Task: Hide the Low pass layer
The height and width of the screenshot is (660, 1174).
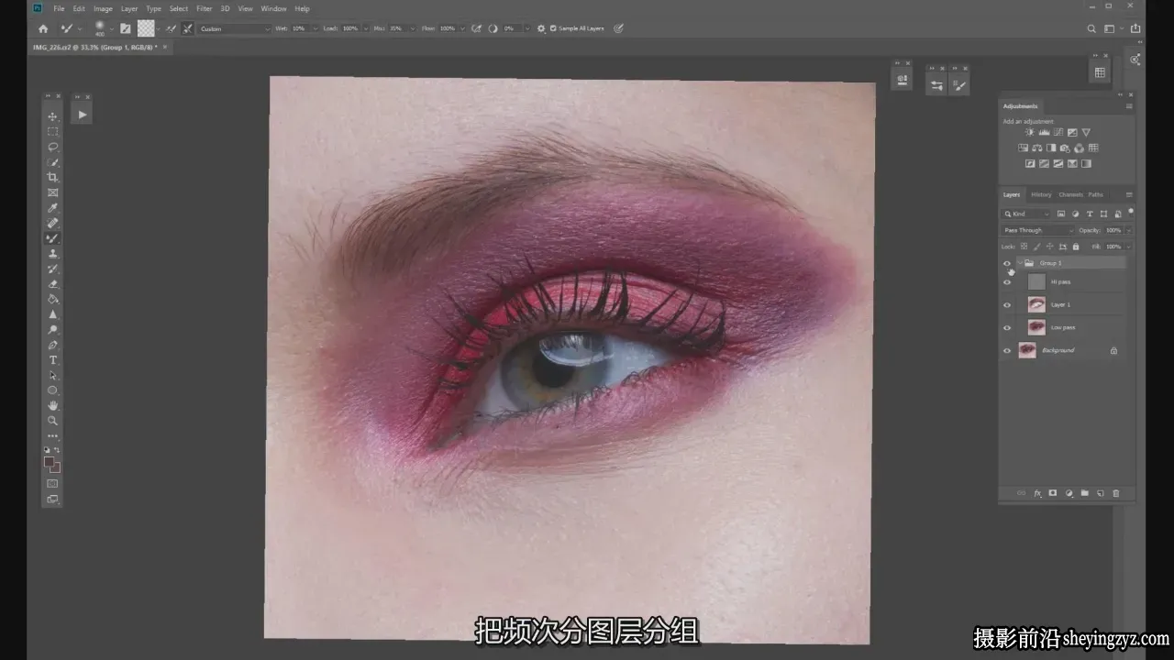Action: [x=1007, y=328]
